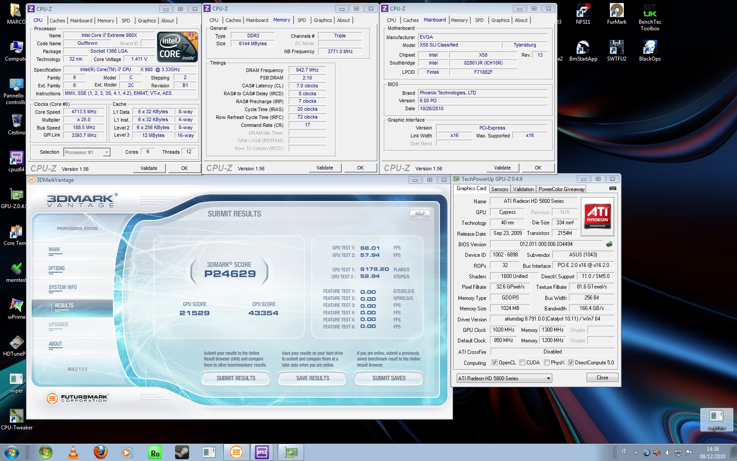Open Steam taskbar icon

pos(182,452)
